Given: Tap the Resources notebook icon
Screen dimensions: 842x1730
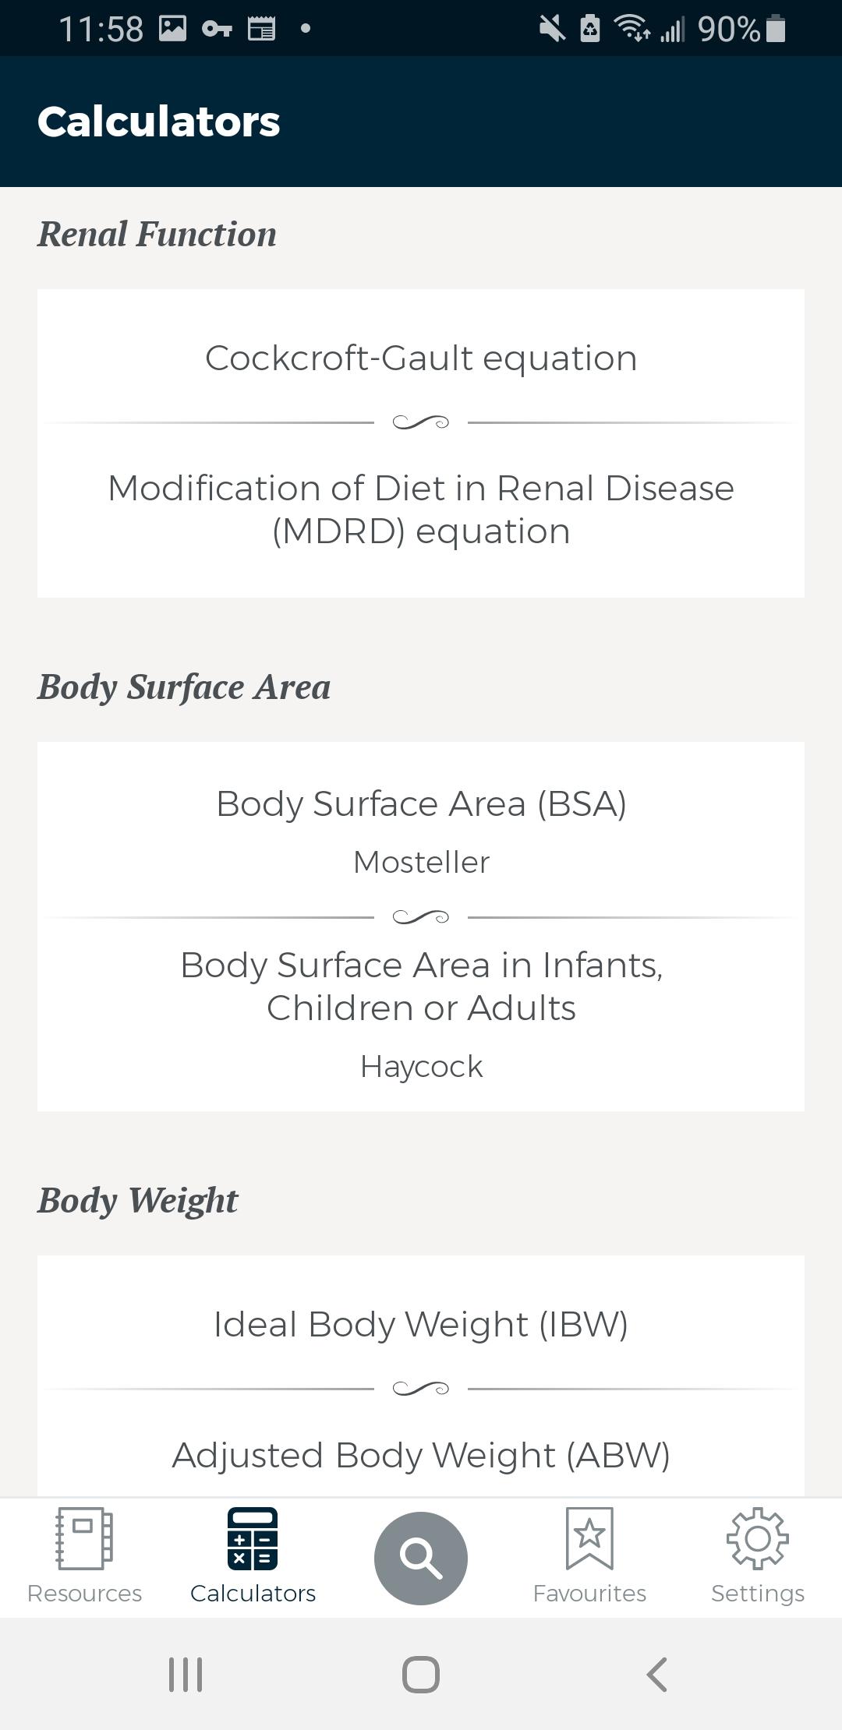Looking at the screenshot, I should 84,1538.
